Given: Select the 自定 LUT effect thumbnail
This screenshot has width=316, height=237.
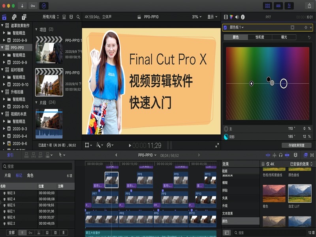Looking at the screenshot, I should (300, 193).
